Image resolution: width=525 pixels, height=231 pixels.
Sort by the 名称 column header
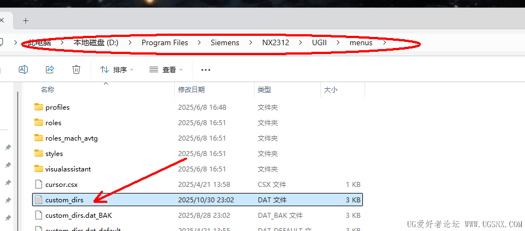pyautogui.click(x=48, y=89)
